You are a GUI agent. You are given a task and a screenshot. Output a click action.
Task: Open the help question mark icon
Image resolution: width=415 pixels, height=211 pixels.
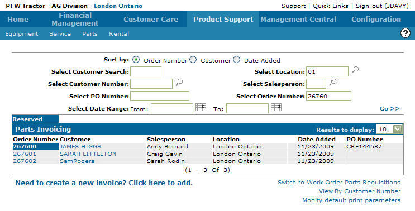click(x=405, y=33)
